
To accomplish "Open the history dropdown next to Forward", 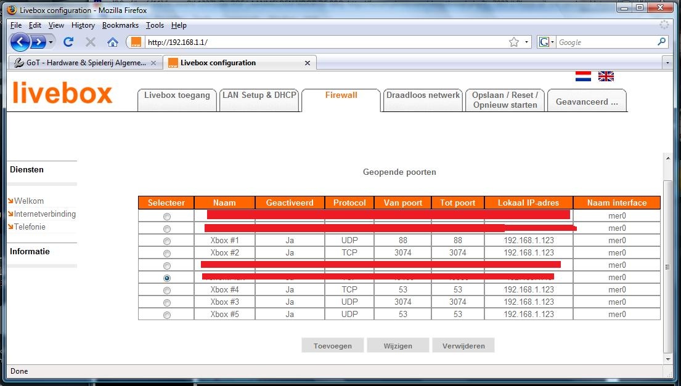I will [x=51, y=42].
